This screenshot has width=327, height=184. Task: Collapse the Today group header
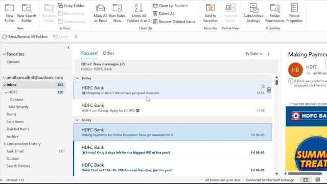point(77,78)
